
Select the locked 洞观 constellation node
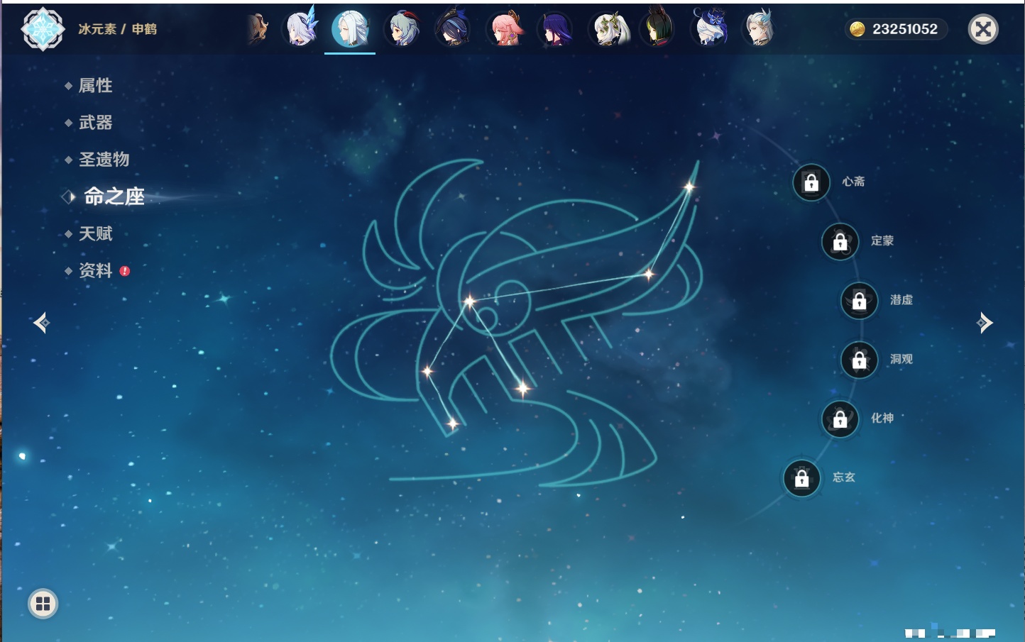tap(859, 360)
